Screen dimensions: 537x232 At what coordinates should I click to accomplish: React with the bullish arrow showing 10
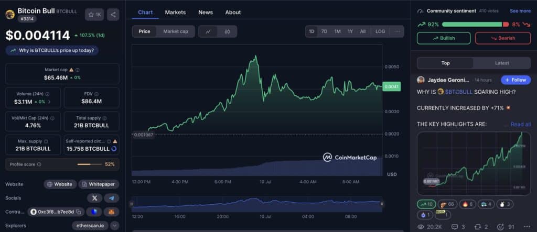coord(426,204)
